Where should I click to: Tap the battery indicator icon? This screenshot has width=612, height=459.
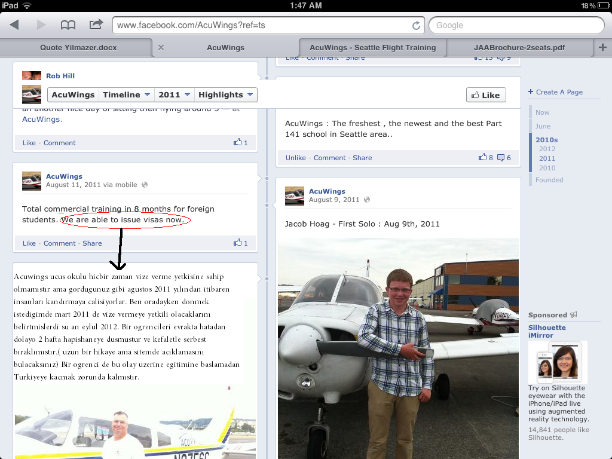point(604,5)
